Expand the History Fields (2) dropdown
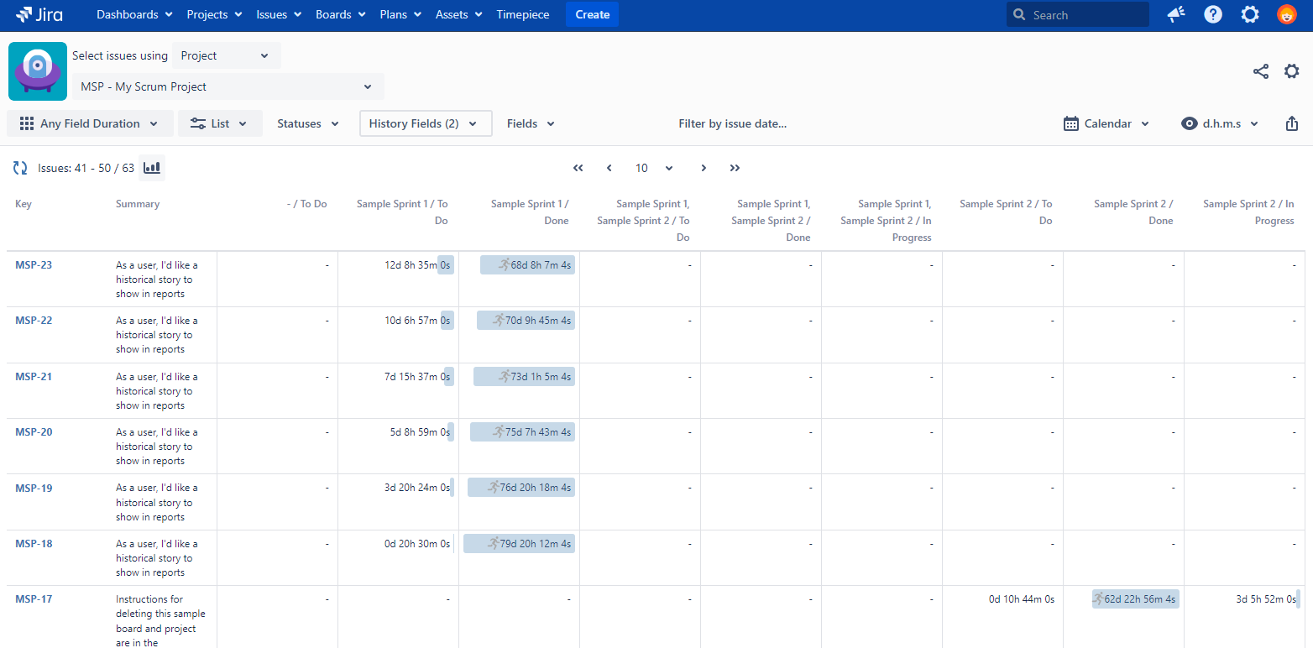 pyautogui.click(x=425, y=123)
